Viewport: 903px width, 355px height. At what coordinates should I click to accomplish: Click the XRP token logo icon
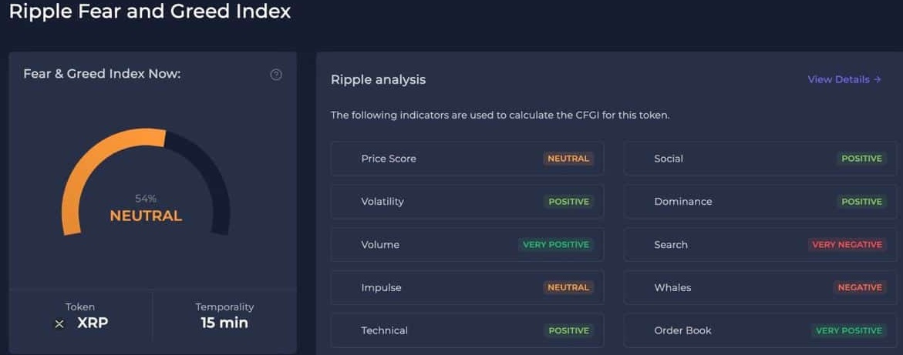pyautogui.click(x=59, y=324)
